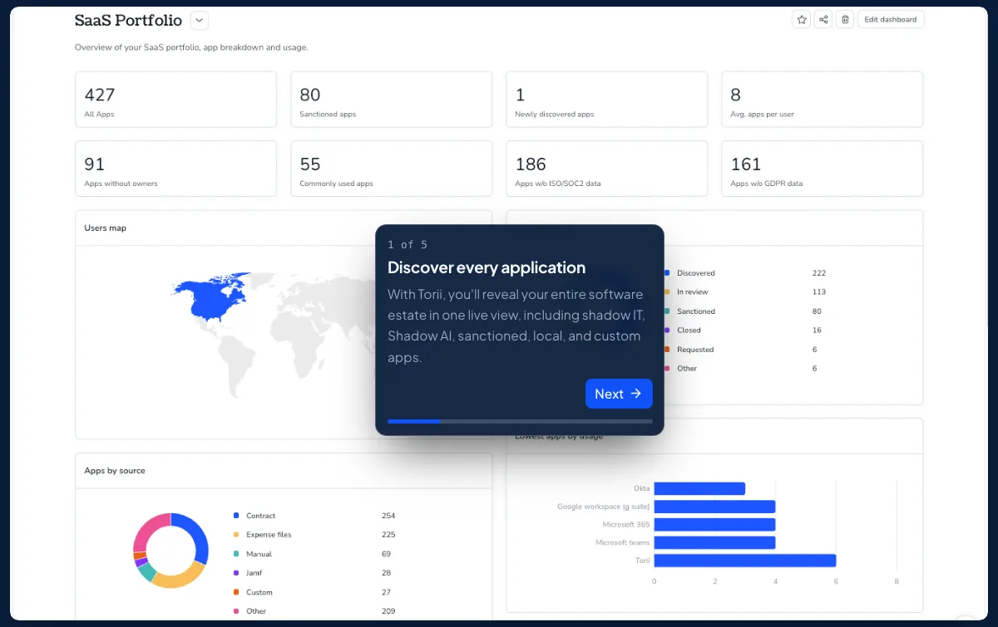Click the star favorite icon
The width and height of the screenshot is (998, 627).
802,20
